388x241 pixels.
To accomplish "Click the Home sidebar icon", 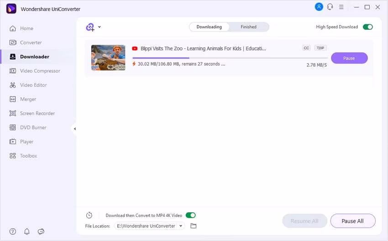I will pyautogui.click(x=13, y=28).
